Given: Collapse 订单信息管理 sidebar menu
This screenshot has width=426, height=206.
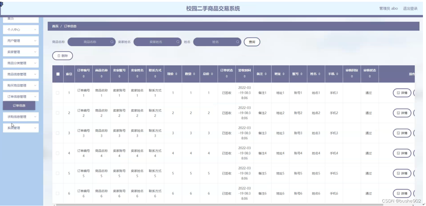Looking at the screenshot, I should [21, 97].
